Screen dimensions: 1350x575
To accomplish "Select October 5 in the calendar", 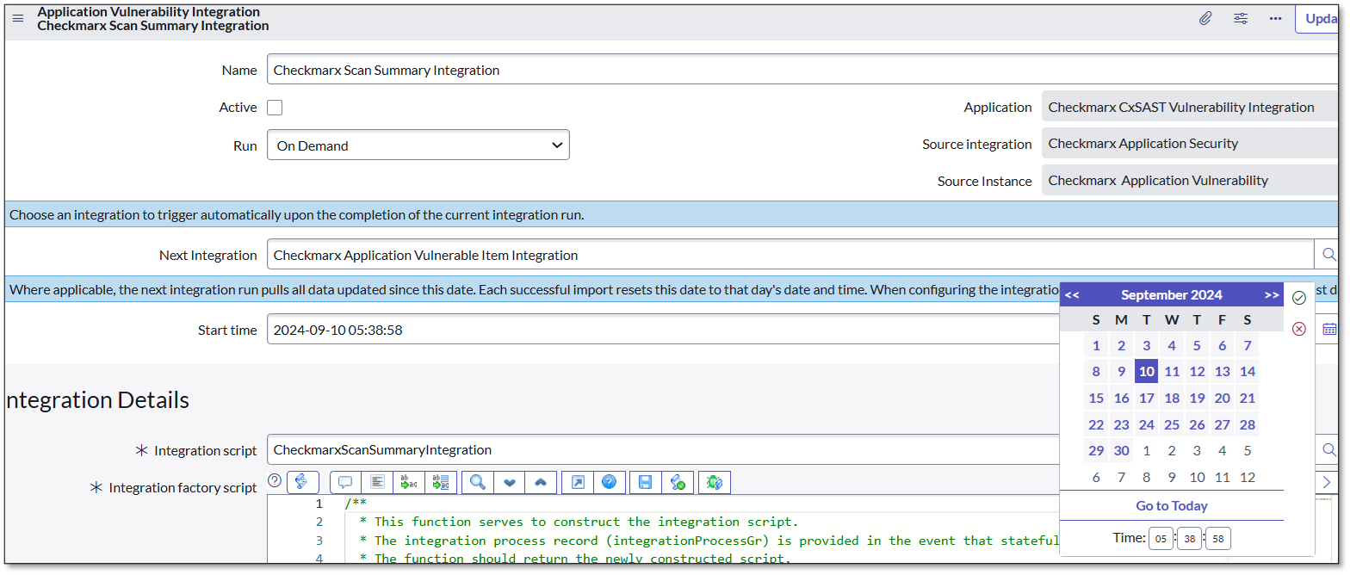I will pos(1248,451).
